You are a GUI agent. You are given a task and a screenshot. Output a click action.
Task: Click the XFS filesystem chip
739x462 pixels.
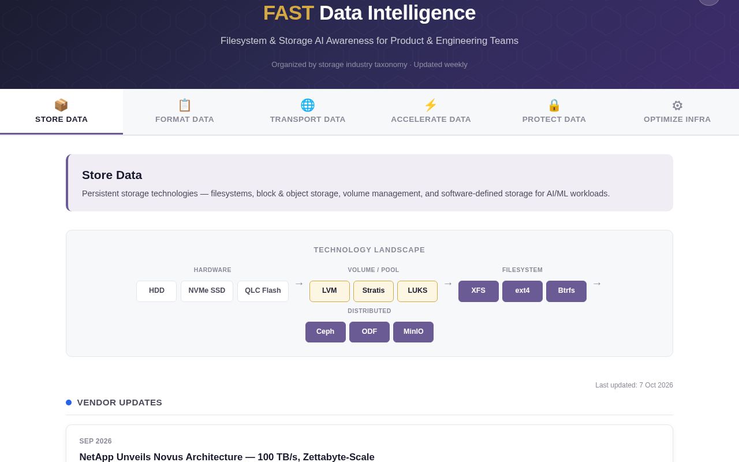pos(479,291)
